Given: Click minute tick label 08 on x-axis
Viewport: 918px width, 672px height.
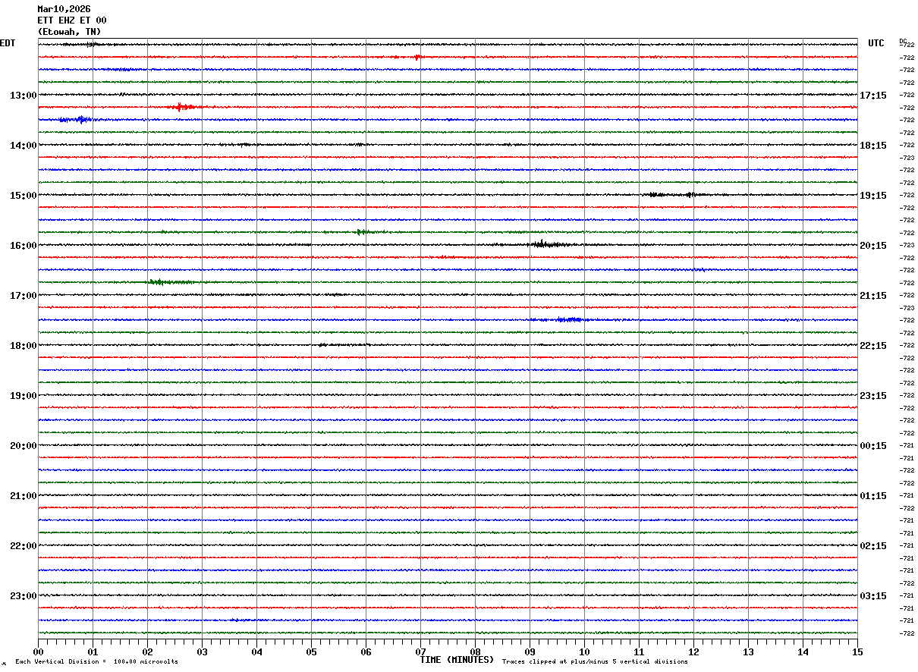Looking at the screenshot, I should (x=475, y=652).
